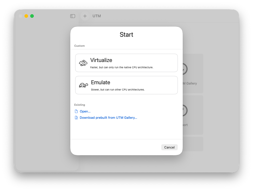Screen dimensions: 253x191
Task: Click the Existing section label
Action: [x=80, y=105]
